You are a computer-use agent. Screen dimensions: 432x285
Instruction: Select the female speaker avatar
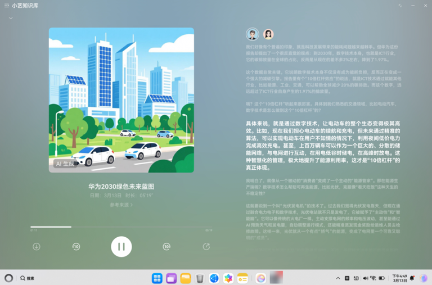268,34
